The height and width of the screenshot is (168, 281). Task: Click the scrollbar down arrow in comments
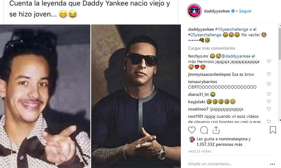click(280, 120)
